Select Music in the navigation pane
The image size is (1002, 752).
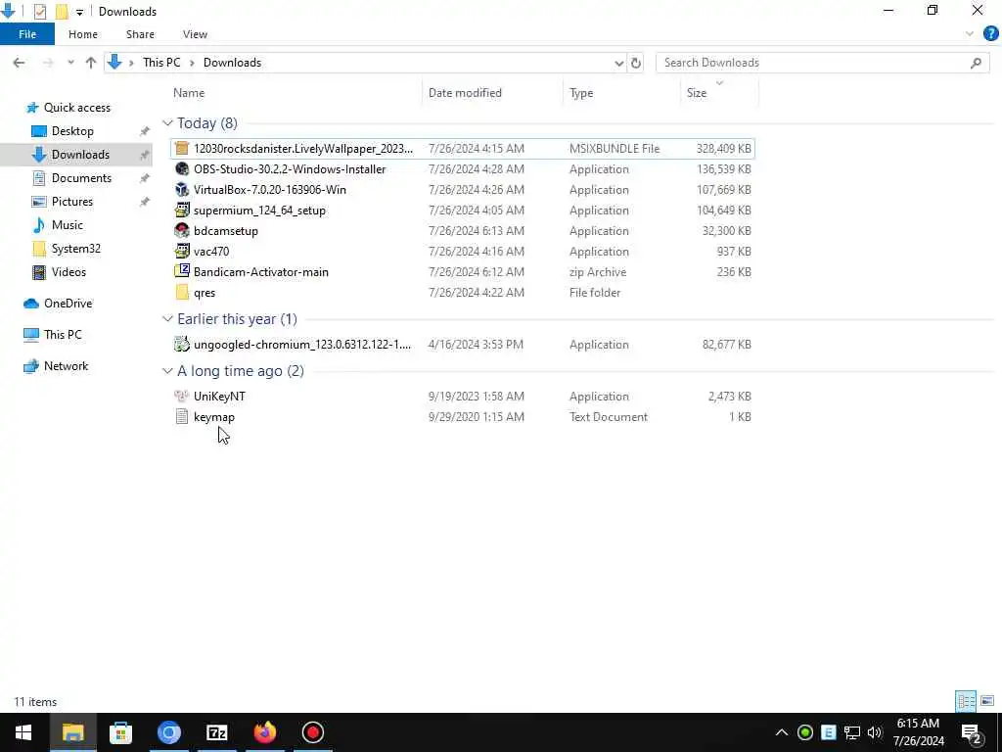pyautogui.click(x=68, y=225)
